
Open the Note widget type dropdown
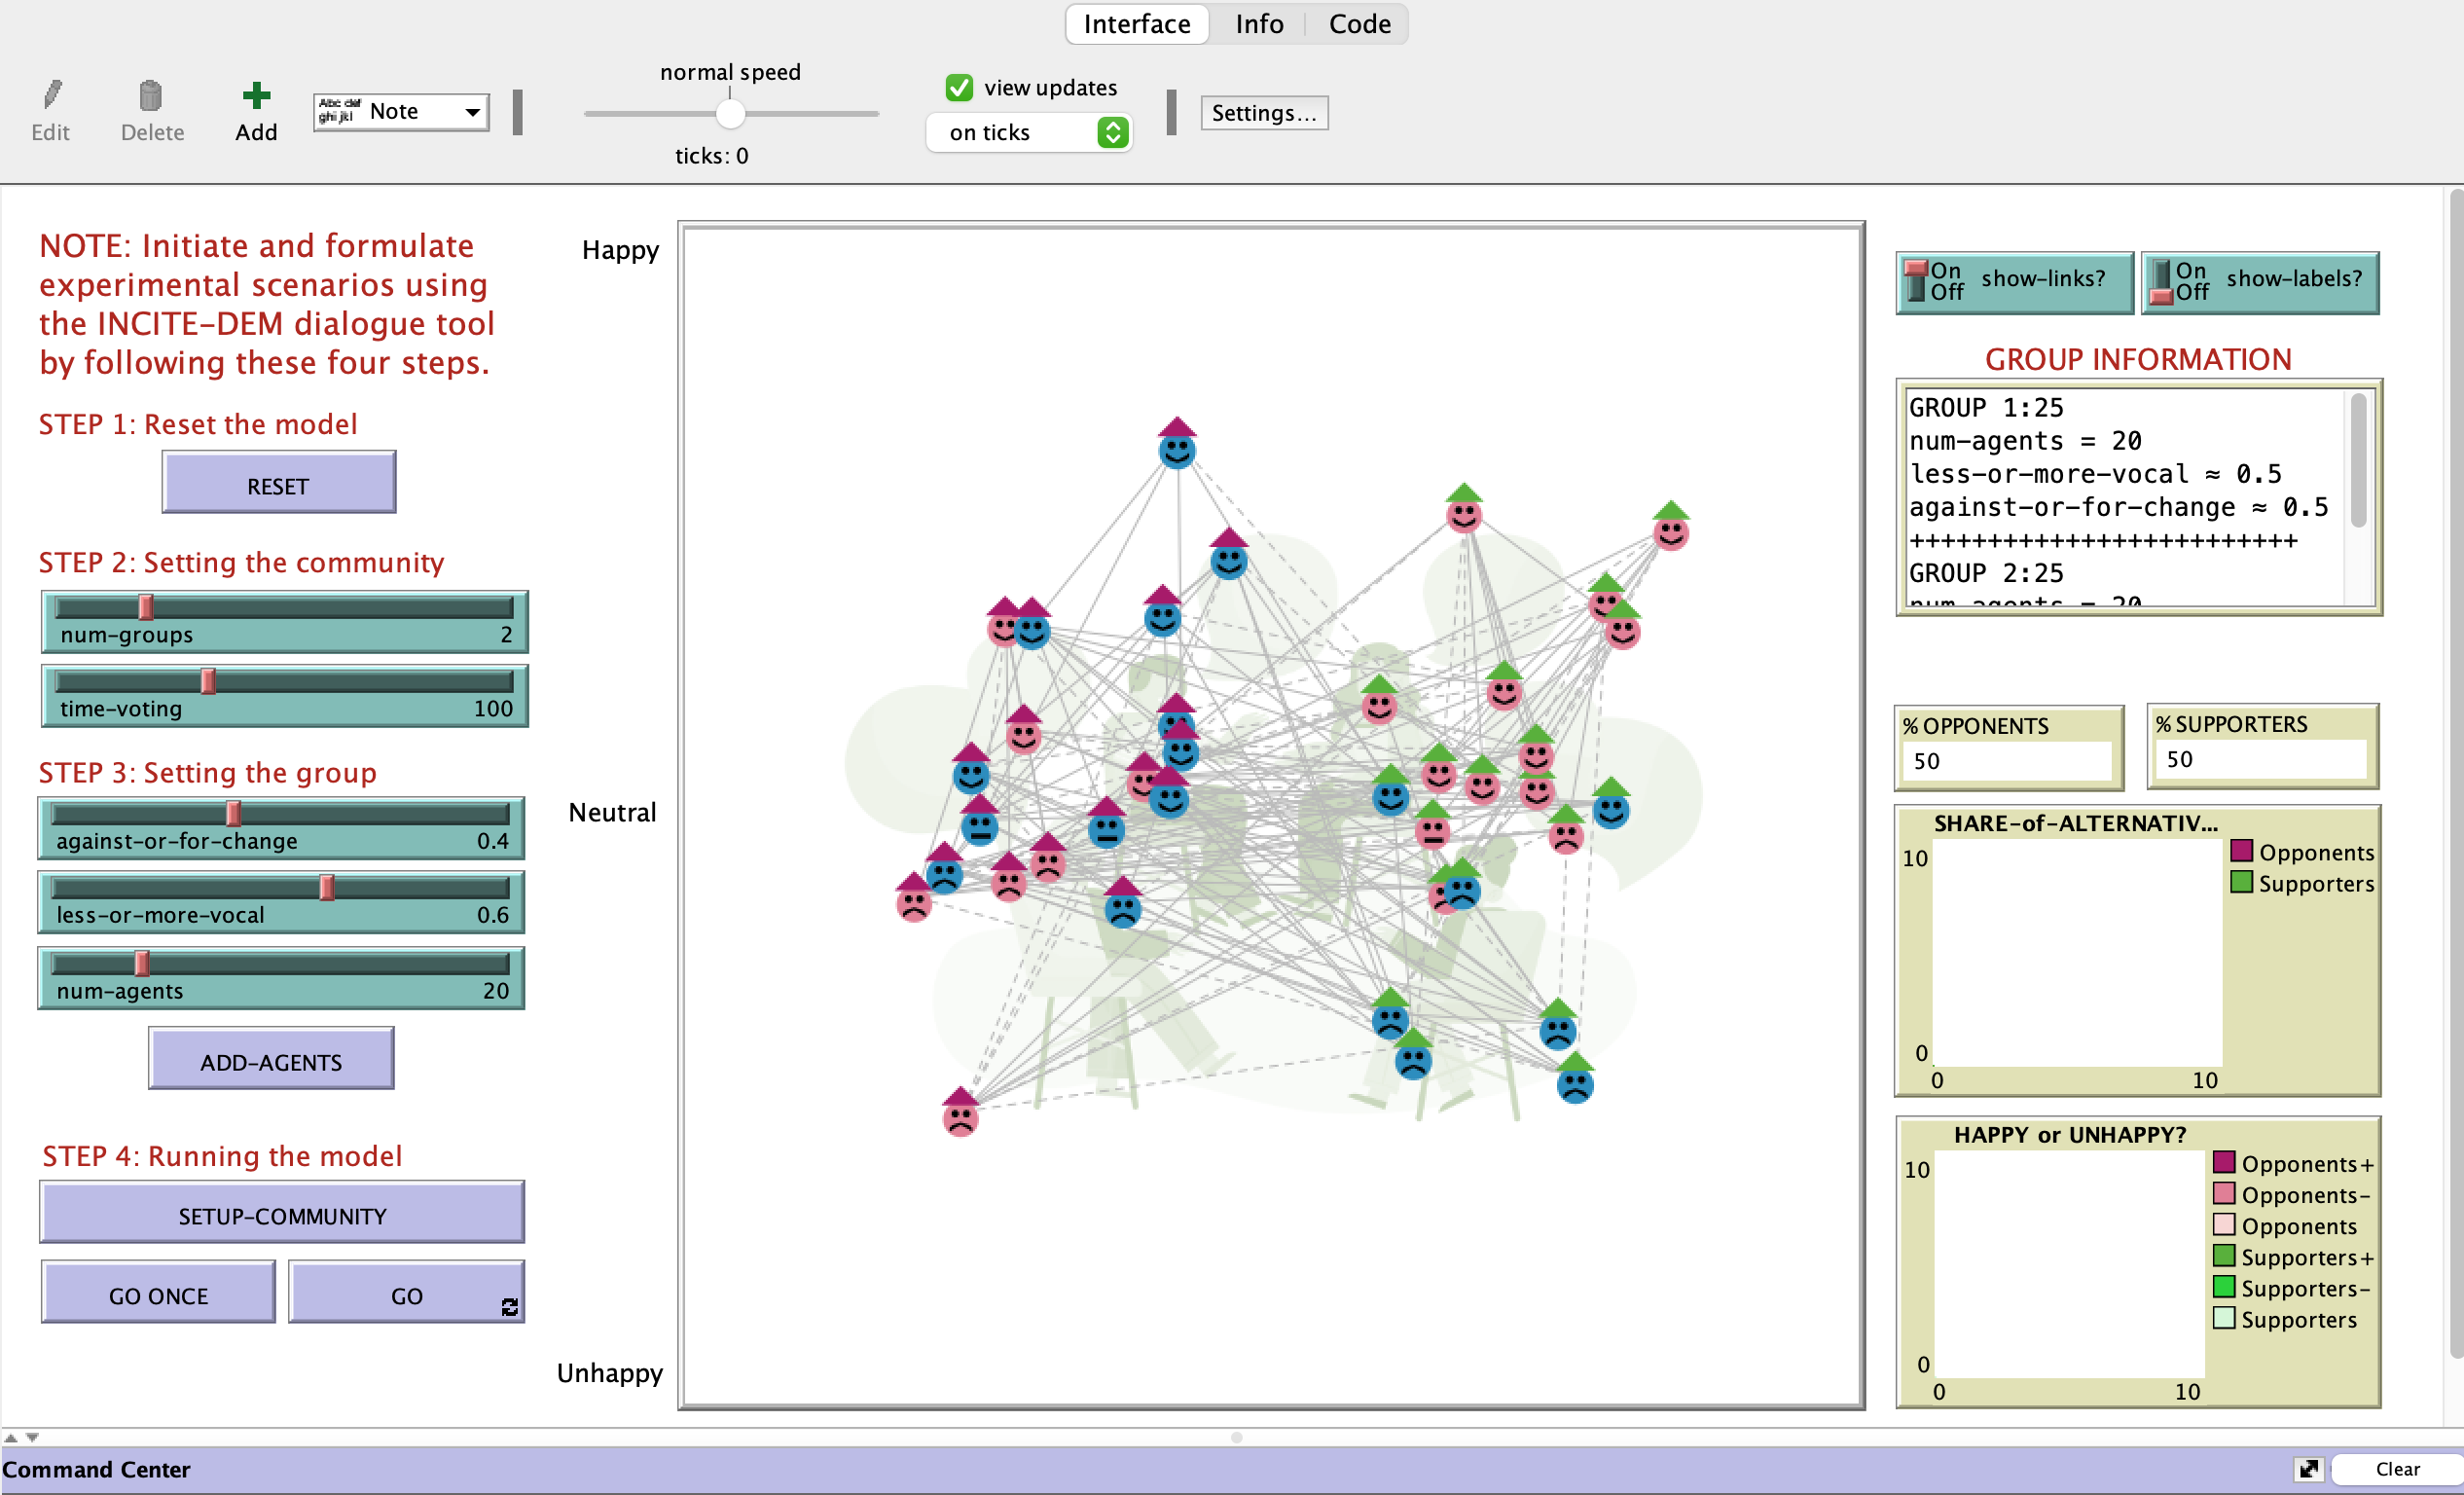click(x=401, y=112)
